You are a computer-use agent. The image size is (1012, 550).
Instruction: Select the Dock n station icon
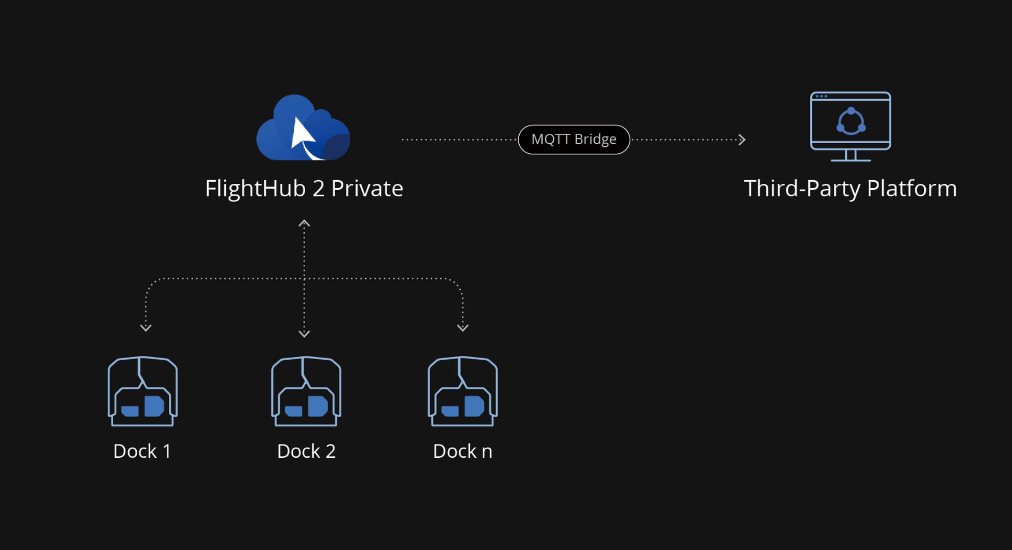463,391
